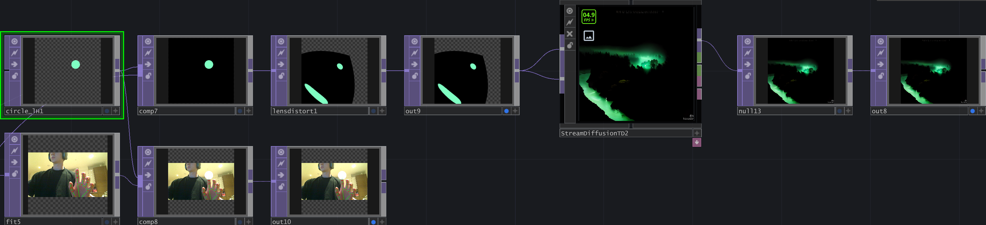This screenshot has width=986, height=225.
Task: Select the out9 node name label
Action: (x=453, y=111)
